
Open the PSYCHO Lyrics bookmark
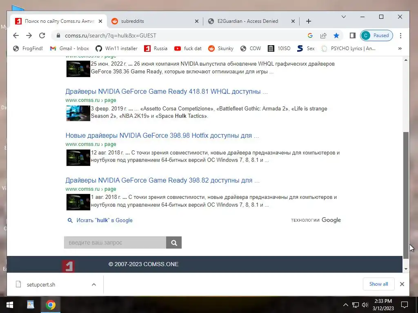coord(349,48)
